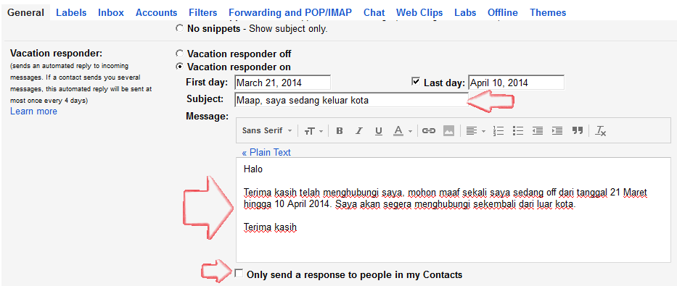
Task: Edit the First day date field
Action: tap(283, 83)
